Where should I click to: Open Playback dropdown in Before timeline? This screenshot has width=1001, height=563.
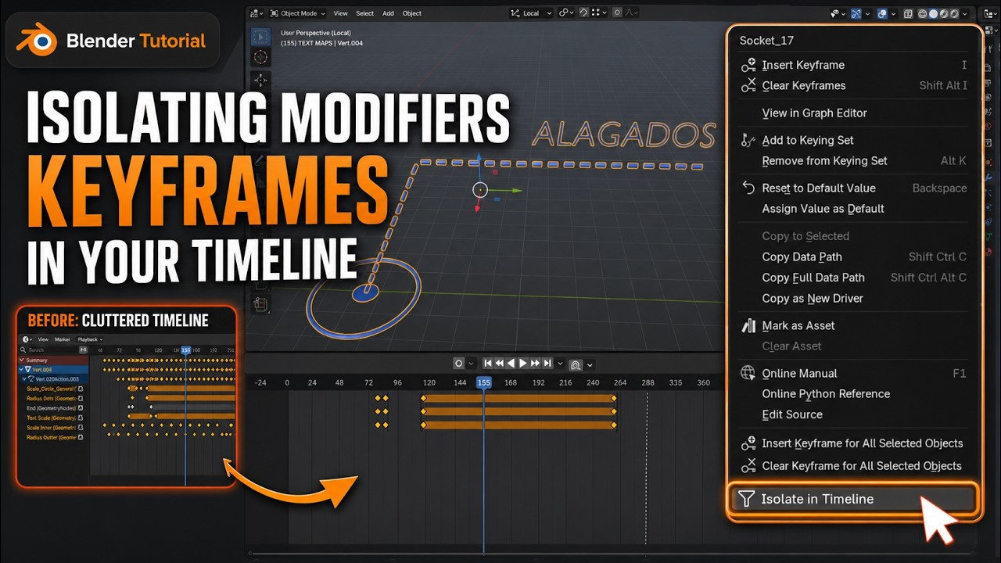90,339
